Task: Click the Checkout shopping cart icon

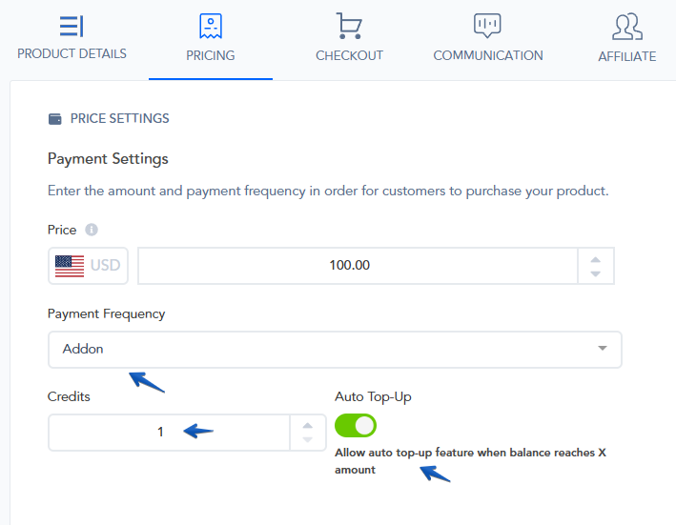Action: (349, 26)
